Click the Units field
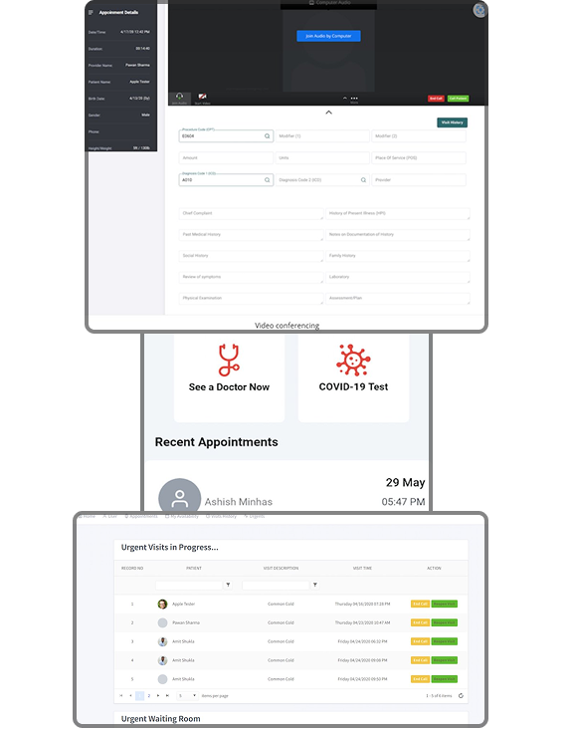The height and width of the screenshot is (732, 573). (322, 157)
